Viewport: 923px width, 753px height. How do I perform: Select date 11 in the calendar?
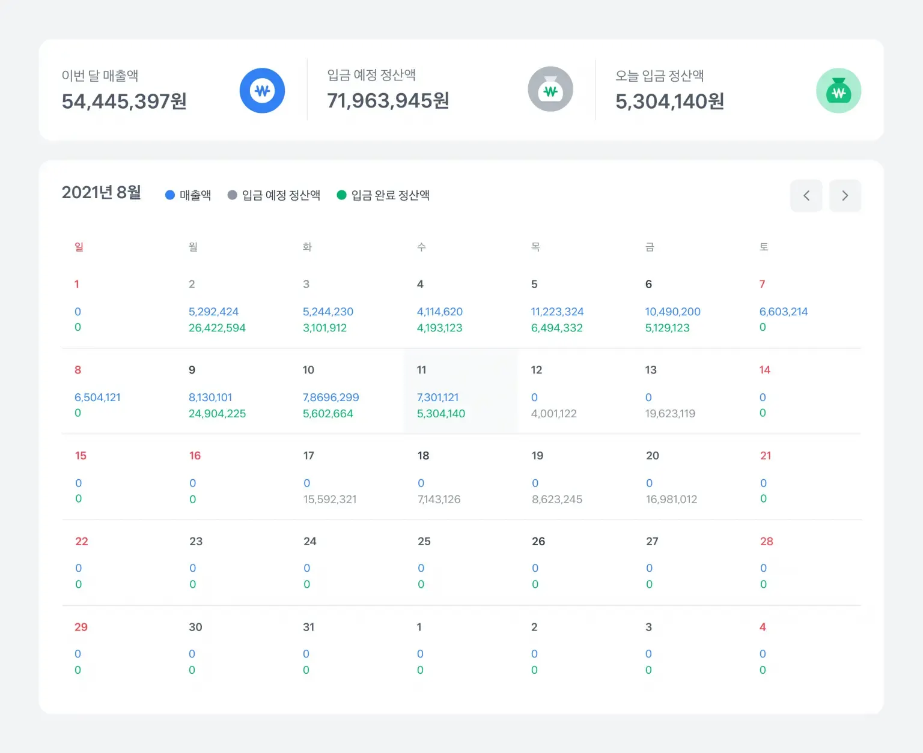[421, 370]
